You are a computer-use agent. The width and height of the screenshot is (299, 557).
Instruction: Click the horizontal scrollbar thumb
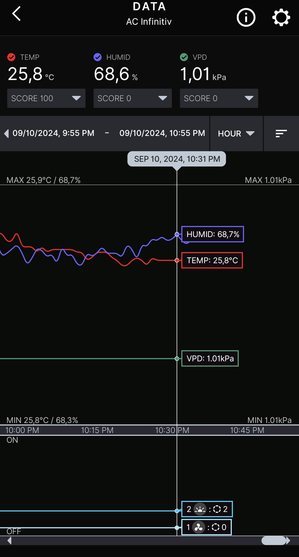tap(273, 541)
